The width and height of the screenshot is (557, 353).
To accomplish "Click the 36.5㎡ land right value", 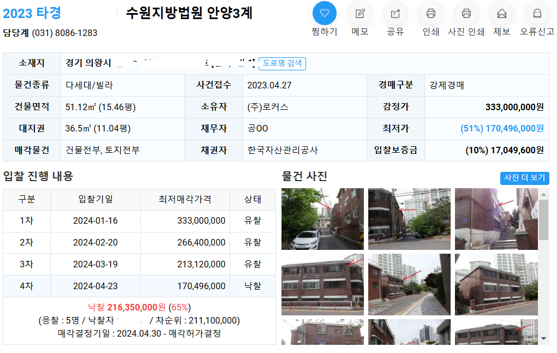I will pyautogui.click(x=98, y=129).
